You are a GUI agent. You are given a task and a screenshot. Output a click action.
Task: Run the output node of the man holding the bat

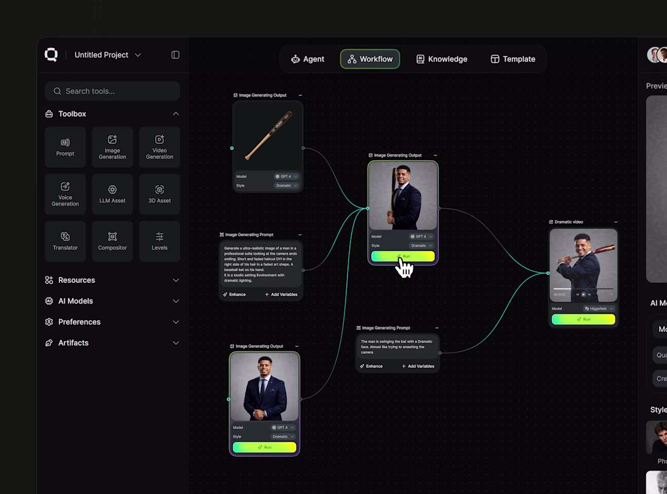tap(403, 256)
